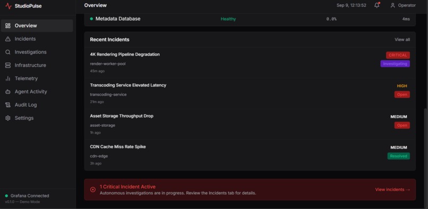This screenshot has width=428, height=209.
Task: Click the Overview page title in header
Action: (96, 5)
